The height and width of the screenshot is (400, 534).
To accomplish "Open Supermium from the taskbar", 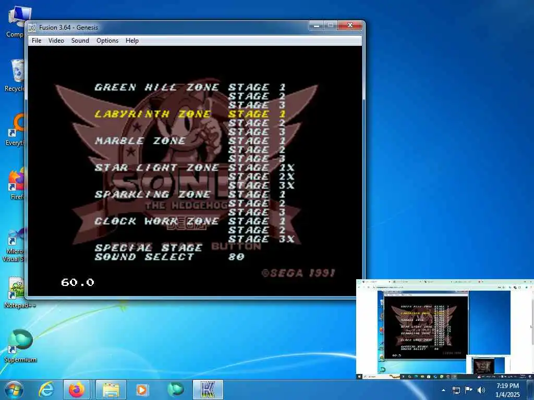I will pyautogui.click(x=176, y=390).
